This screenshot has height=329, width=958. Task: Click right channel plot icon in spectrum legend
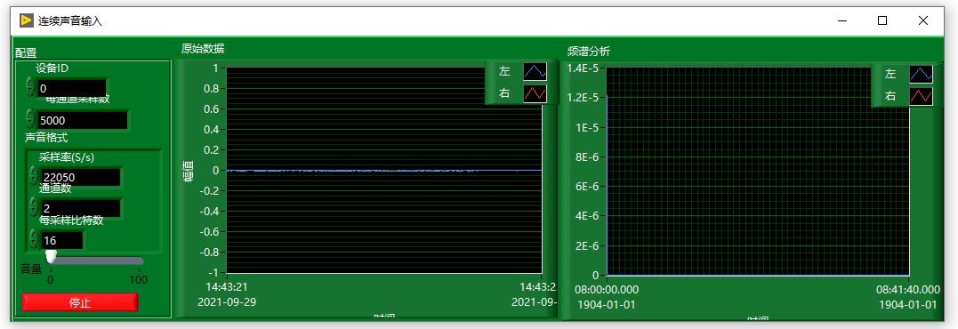click(x=921, y=96)
